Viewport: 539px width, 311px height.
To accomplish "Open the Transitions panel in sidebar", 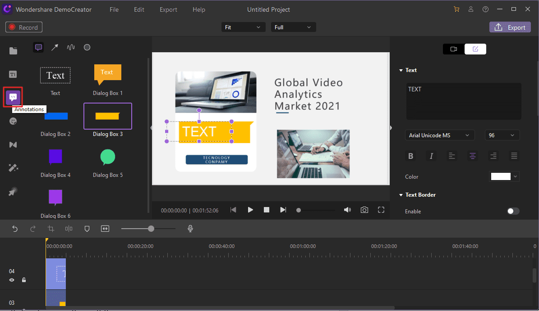I will (13, 144).
